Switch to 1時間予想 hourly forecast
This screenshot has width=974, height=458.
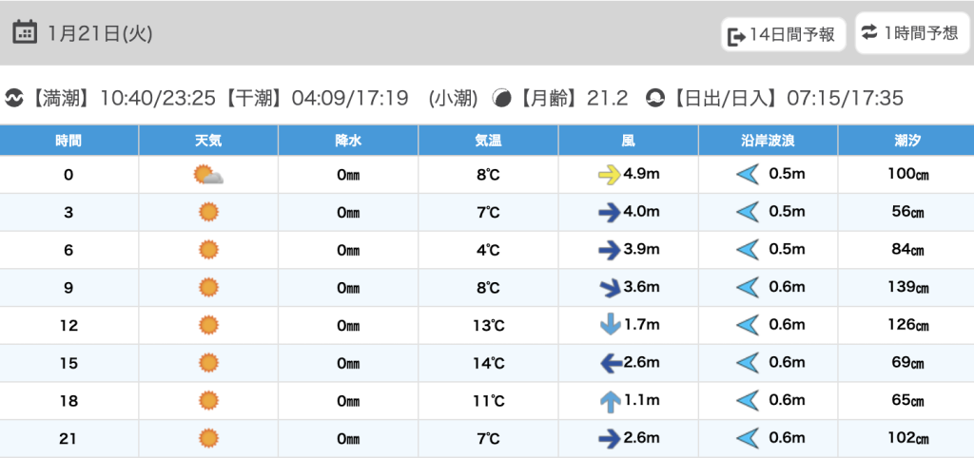pyautogui.click(x=910, y=33)
